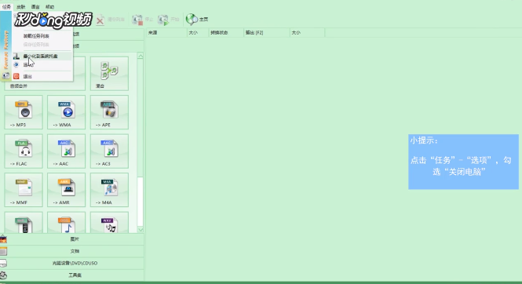Image resolution: width=522 pixels, height=284 pixels.
Task: Pick the OGG format icon with blue note
Action: (66, 223)
